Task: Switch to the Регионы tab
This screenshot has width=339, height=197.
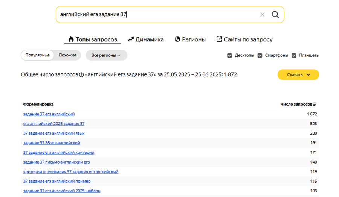Action: click(194, 39)
